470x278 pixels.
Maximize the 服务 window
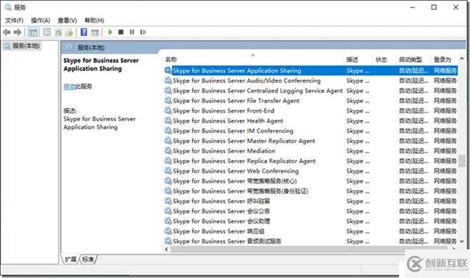coord(434,7)
